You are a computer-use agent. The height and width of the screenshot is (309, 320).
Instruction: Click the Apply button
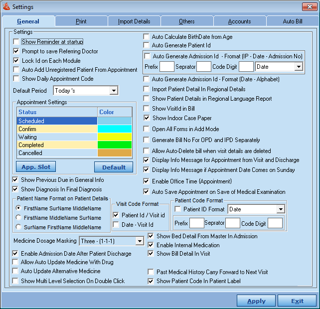[256, 301]
